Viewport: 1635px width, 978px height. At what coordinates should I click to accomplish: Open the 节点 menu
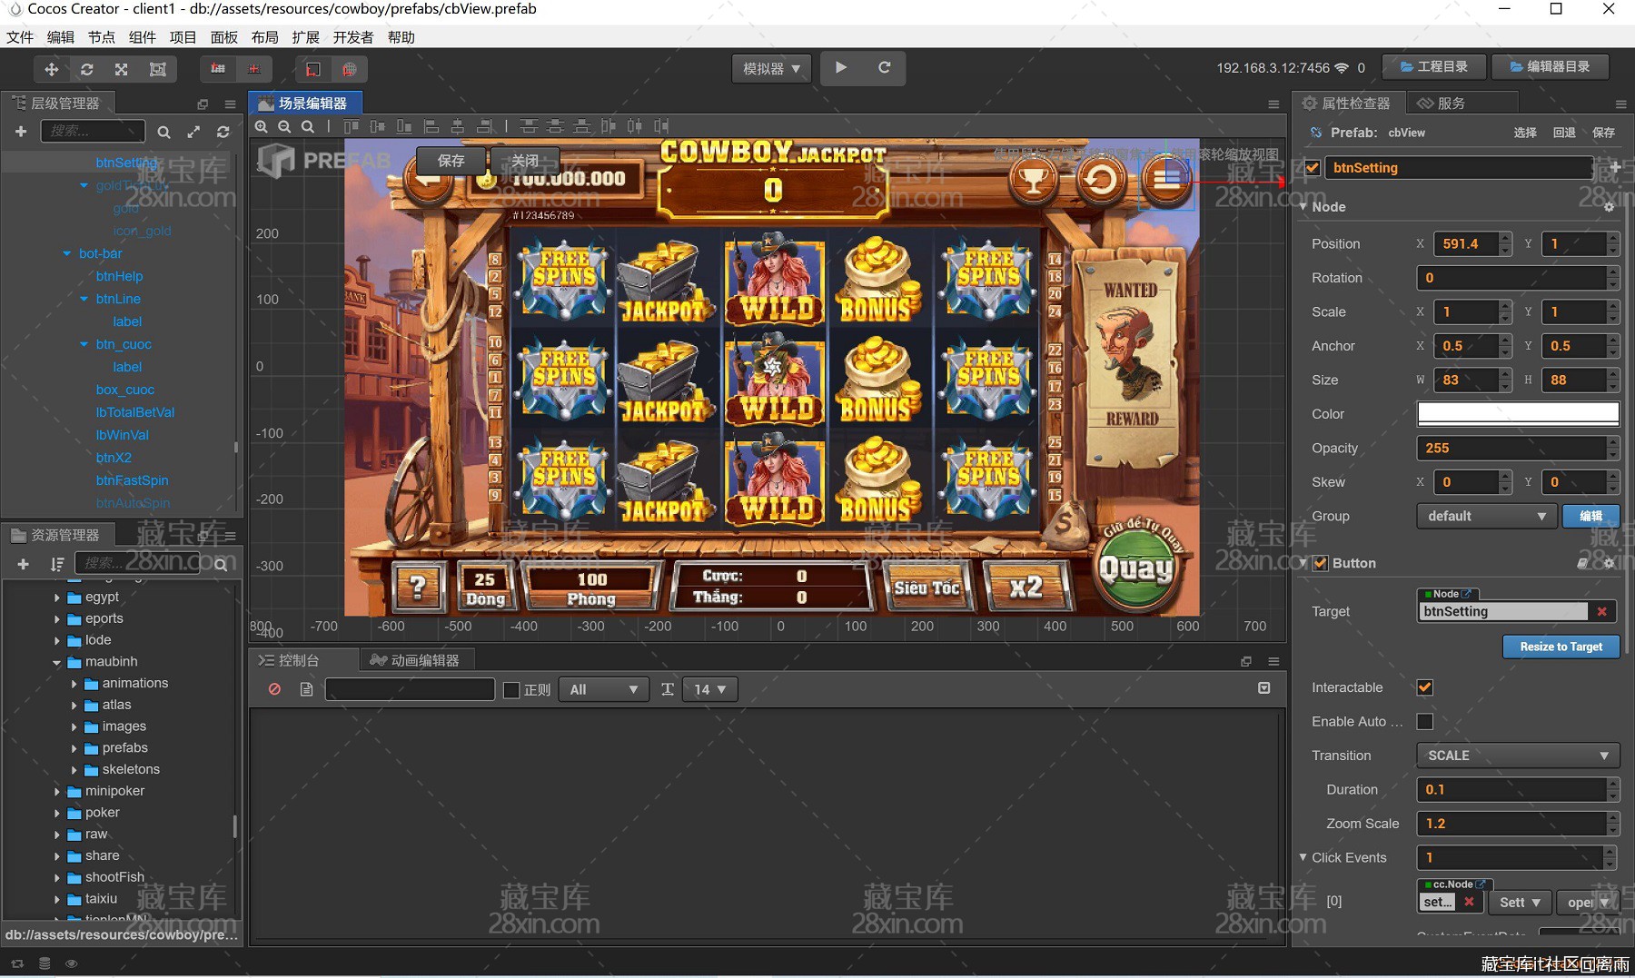pyautogui.click(x=102, y=37)
